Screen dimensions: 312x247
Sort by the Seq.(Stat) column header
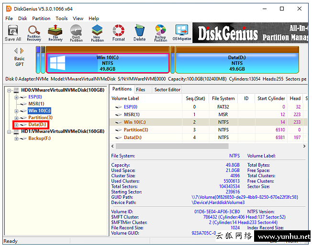[x=195, y=98]
